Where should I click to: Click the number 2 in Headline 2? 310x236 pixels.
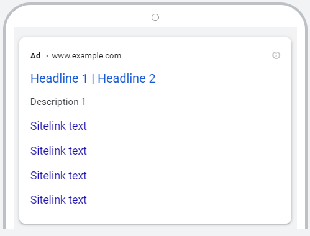tap(152, 78)
